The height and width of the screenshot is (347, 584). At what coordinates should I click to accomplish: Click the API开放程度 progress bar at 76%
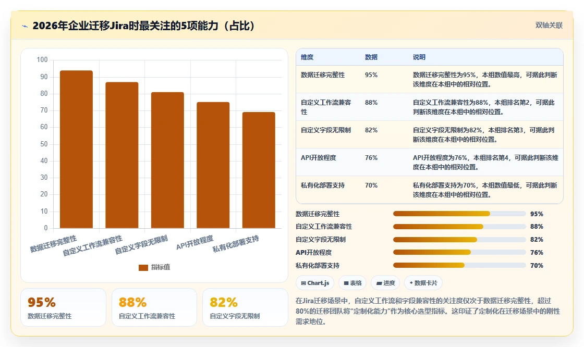(459, 252)
